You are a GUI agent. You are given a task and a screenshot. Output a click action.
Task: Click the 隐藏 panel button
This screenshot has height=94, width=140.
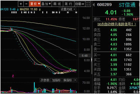pos(80,4)
